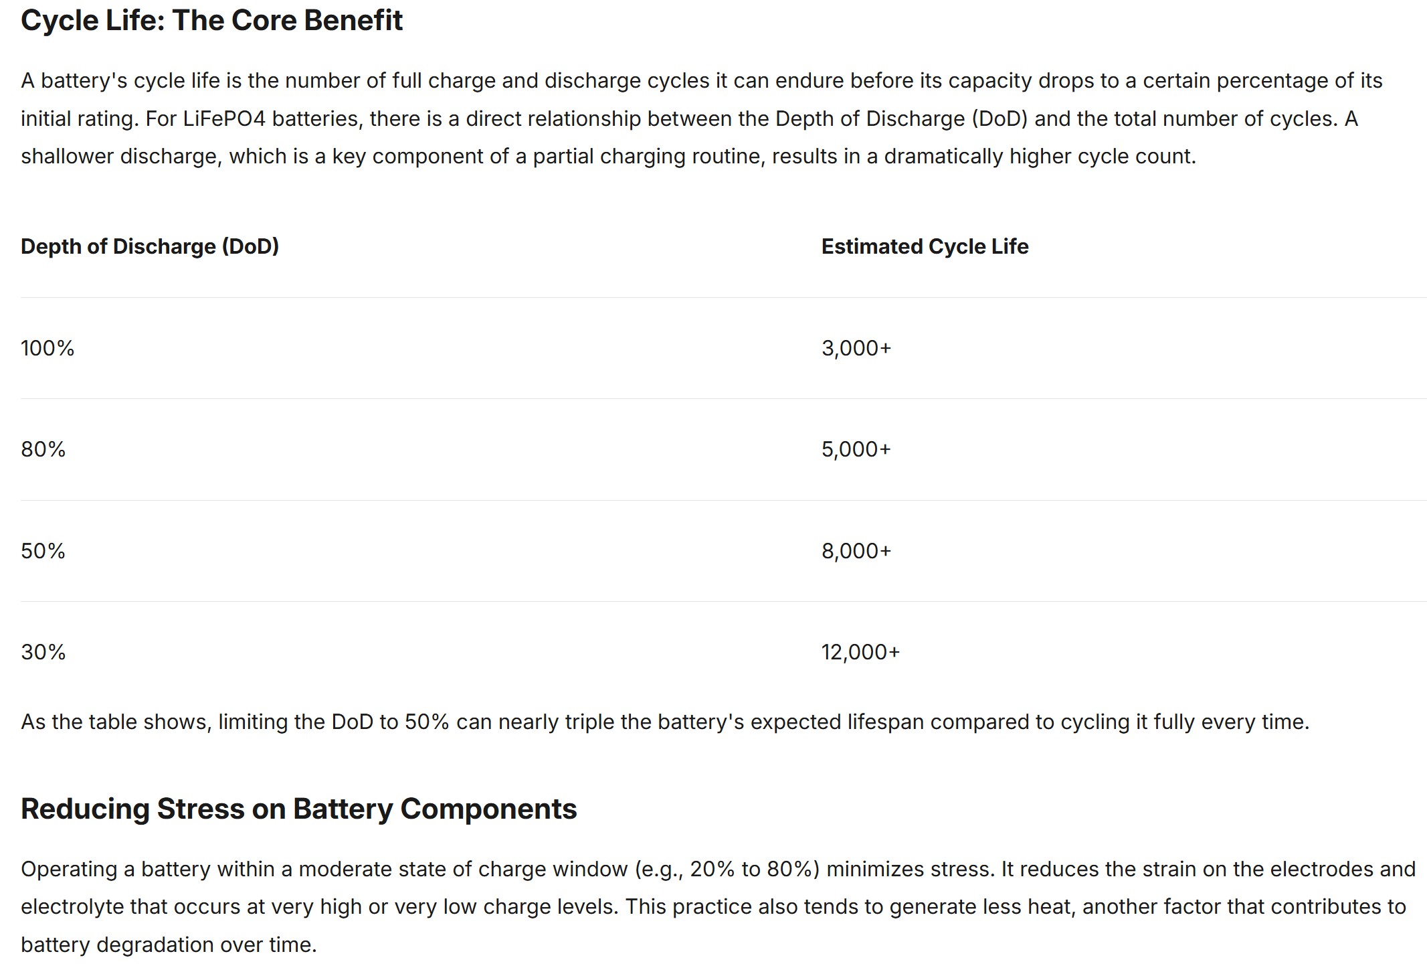The height and width of the screenshot is (972, 1427).
Task: Click the 30% DoD table cell
Action: 43,652
